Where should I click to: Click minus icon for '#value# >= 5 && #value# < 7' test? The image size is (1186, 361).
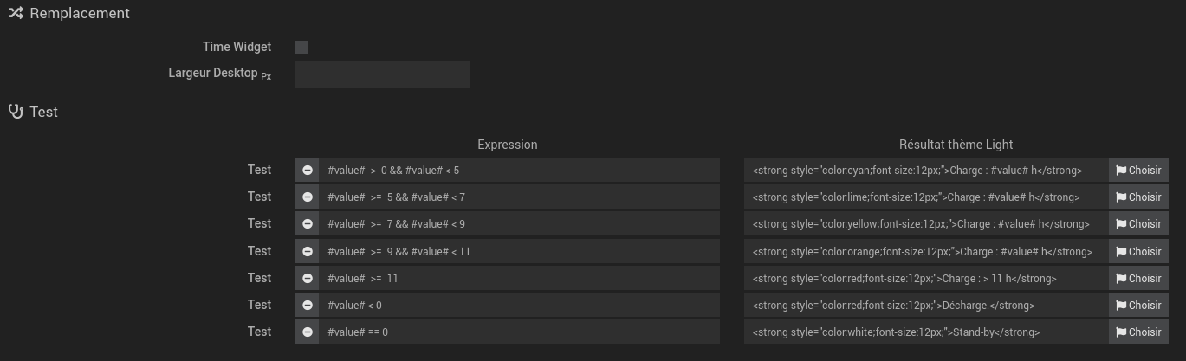click(308, 197)
